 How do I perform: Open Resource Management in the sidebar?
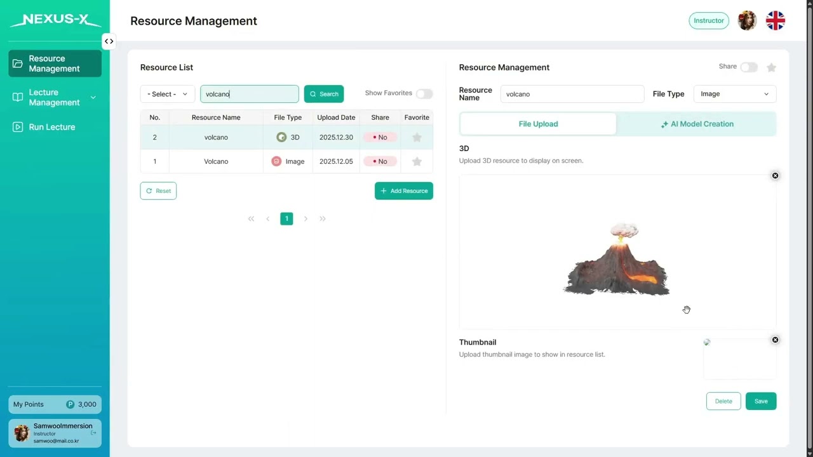click(x=55, y=63)
